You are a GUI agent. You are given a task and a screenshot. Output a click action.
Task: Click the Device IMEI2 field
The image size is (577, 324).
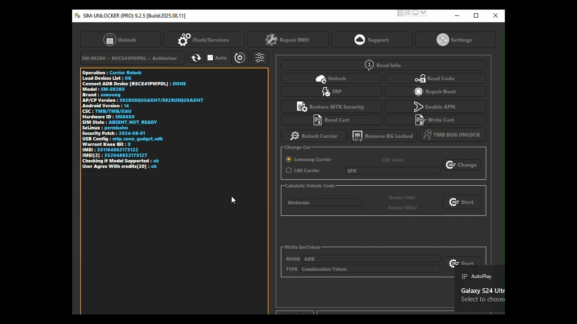402,208
